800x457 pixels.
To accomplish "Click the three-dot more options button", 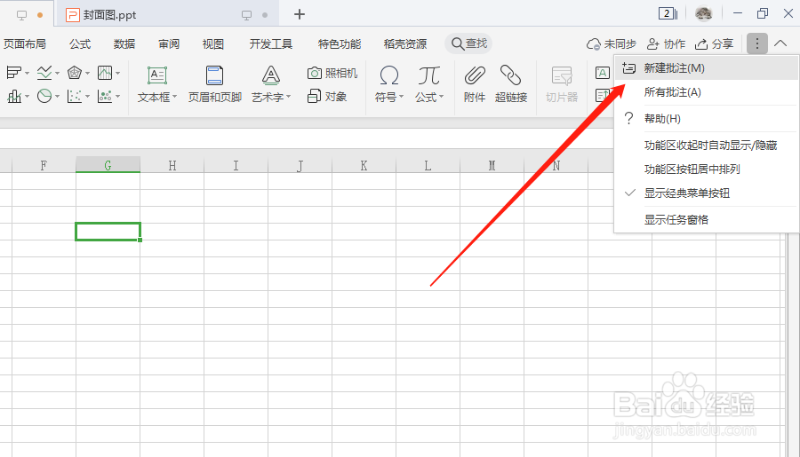I will pyautogui.click(x=757, y=43).
